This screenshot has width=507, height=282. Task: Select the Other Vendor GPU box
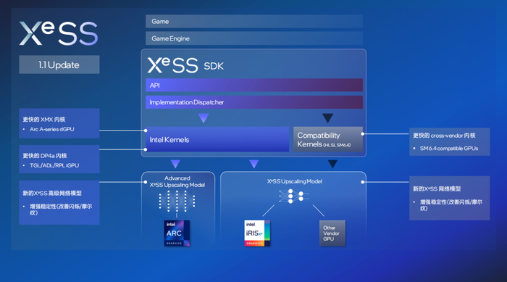332,233
